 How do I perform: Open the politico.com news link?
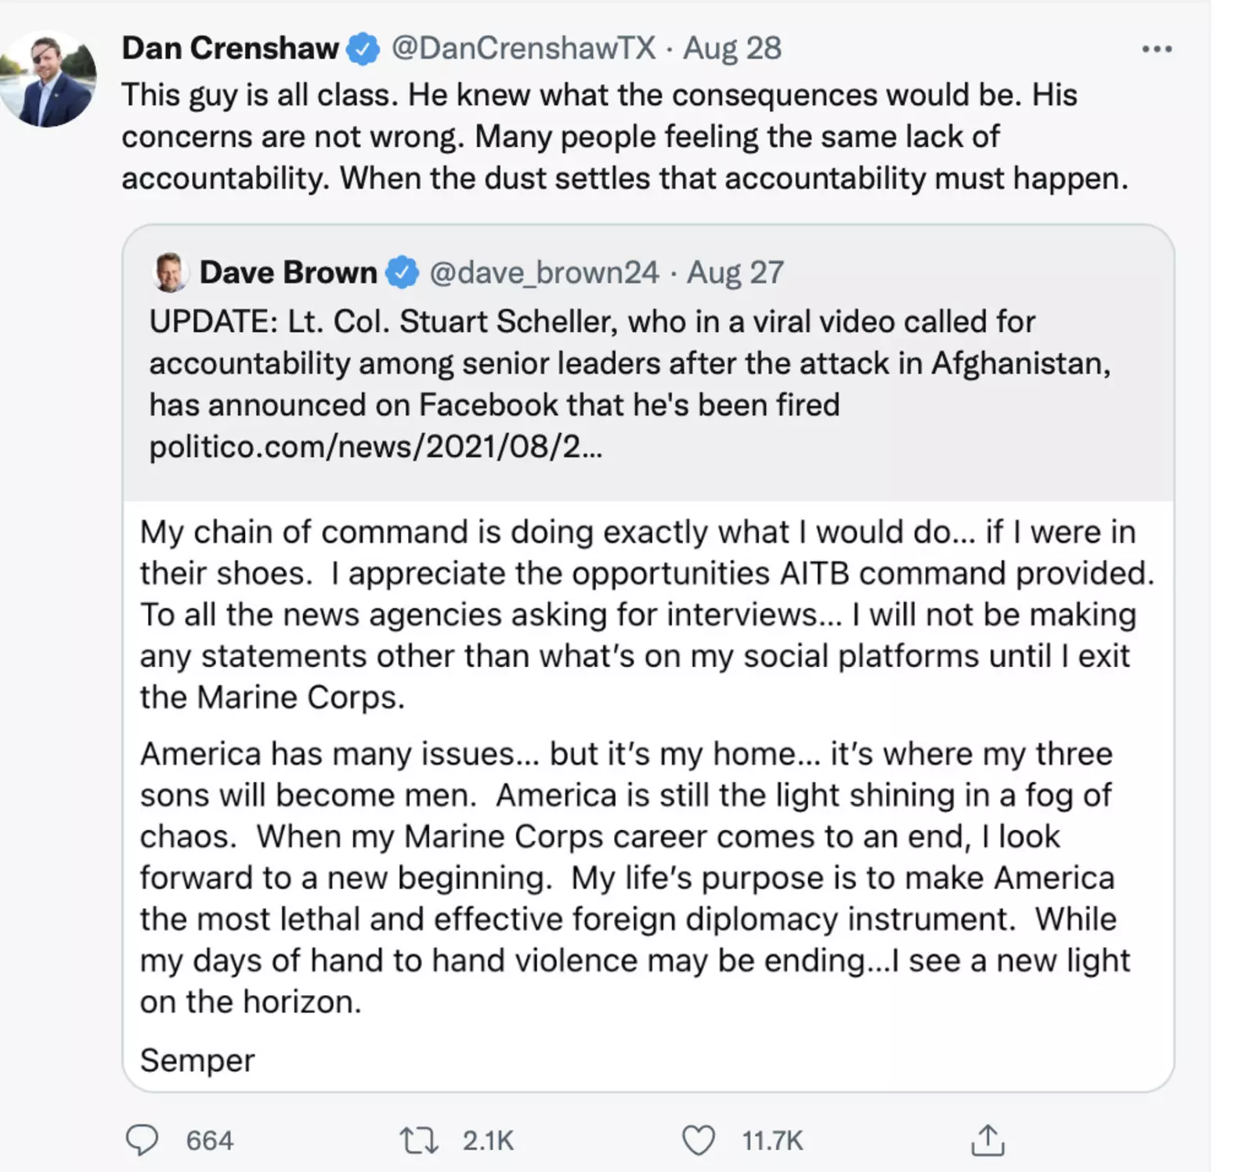click(x=376, y=447)
